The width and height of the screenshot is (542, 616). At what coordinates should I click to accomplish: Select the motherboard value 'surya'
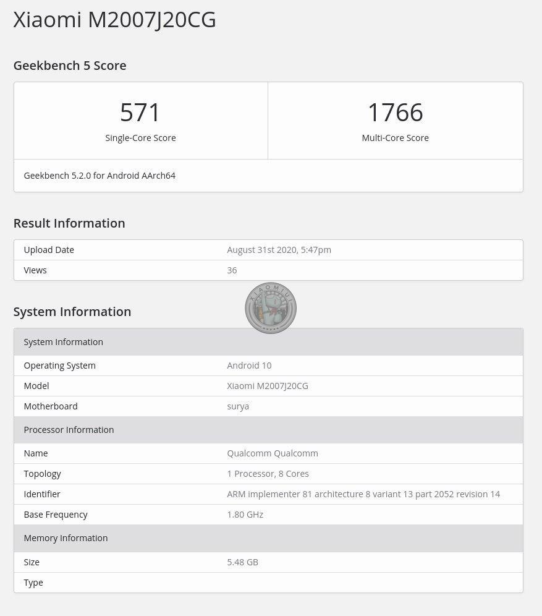click(x=238, y=406)
